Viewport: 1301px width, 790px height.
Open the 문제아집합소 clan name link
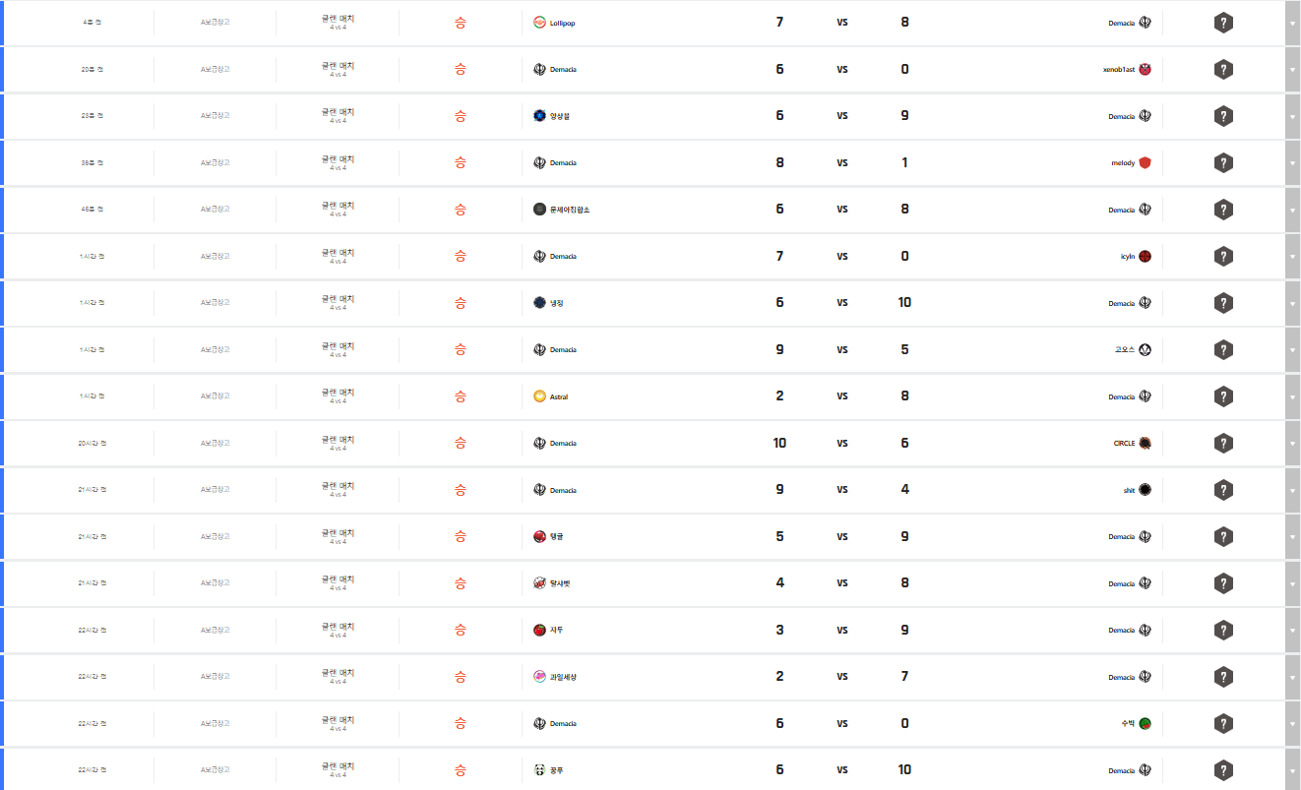(570, 210)
